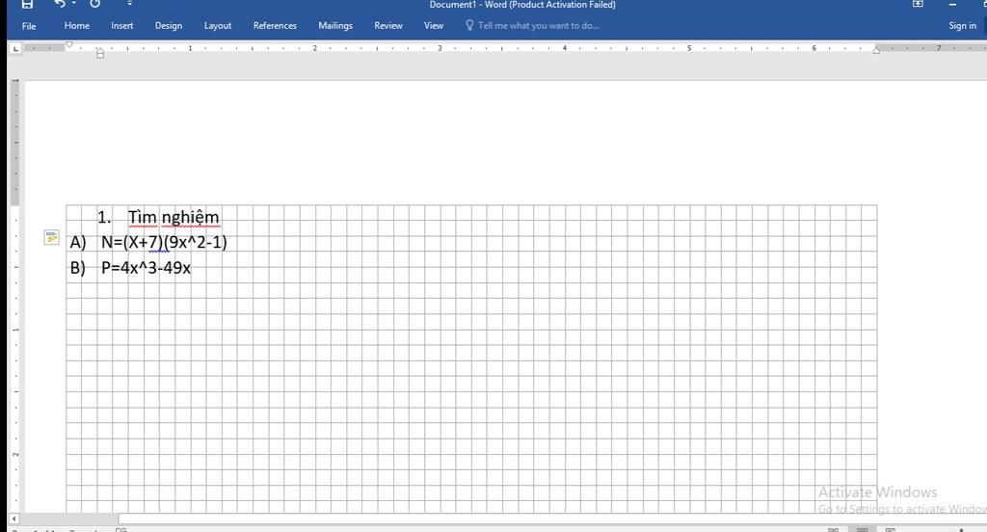The width and height of the screenshot is (987, 532).
Task: Open the Layout ribbon tab
Action: pyautogui.click(x=218, y=26)
